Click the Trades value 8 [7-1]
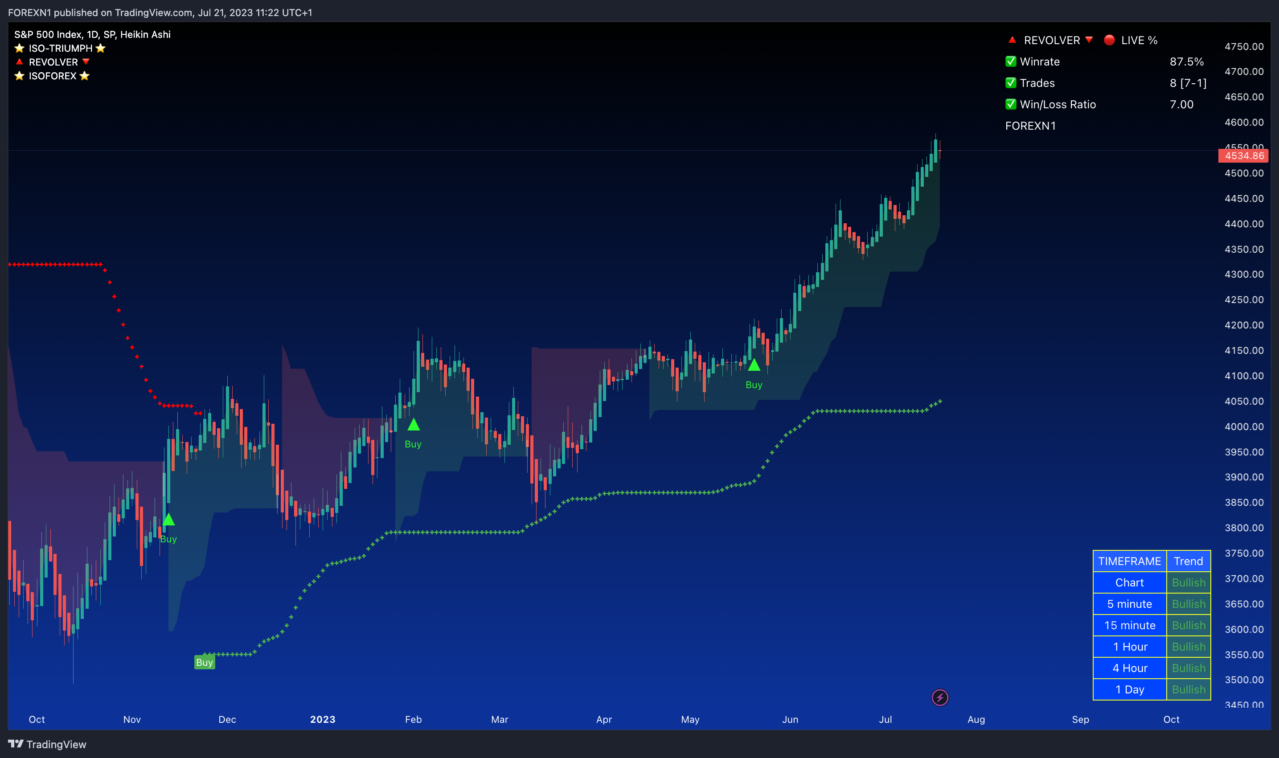The width and height of the screenshot is (1279, 758). [x=1188, y=83]
